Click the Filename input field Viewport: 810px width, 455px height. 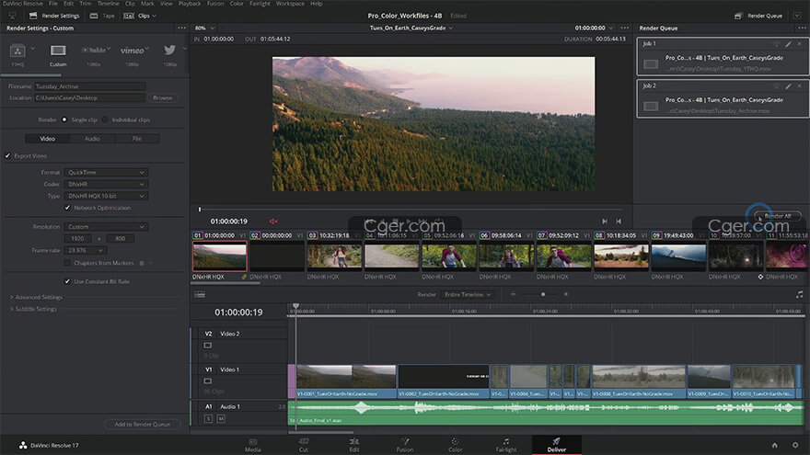pyautogui.click(x=89, y=86)
